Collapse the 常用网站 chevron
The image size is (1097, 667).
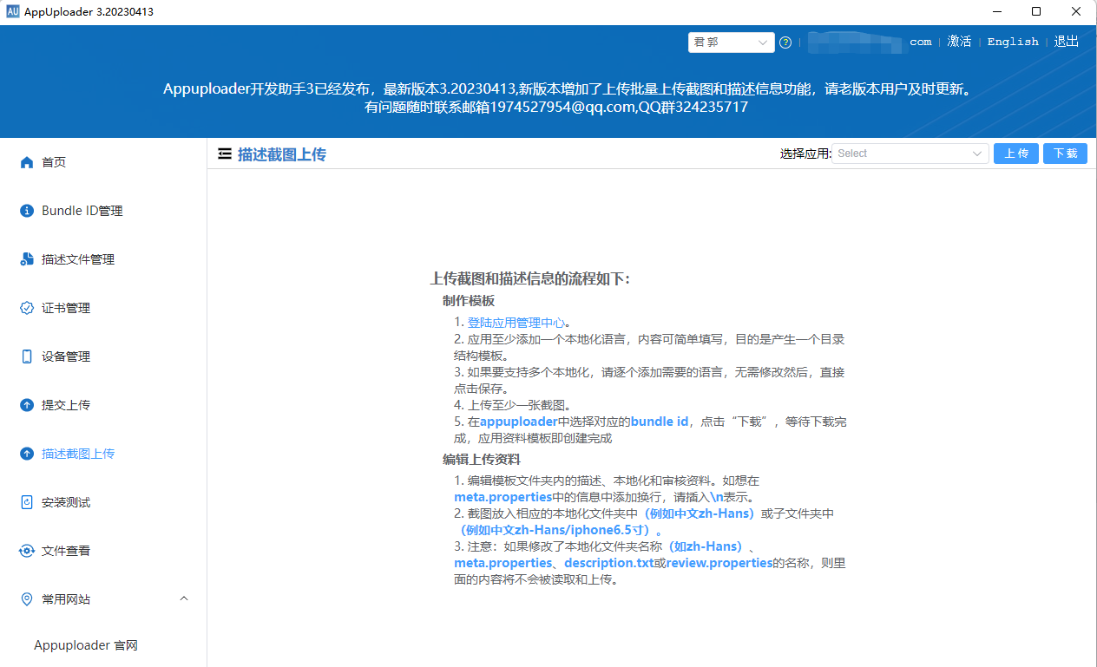[x=184, y=598]
